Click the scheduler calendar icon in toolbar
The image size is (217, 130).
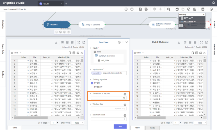pyautogui.click(x=203, y=9)
